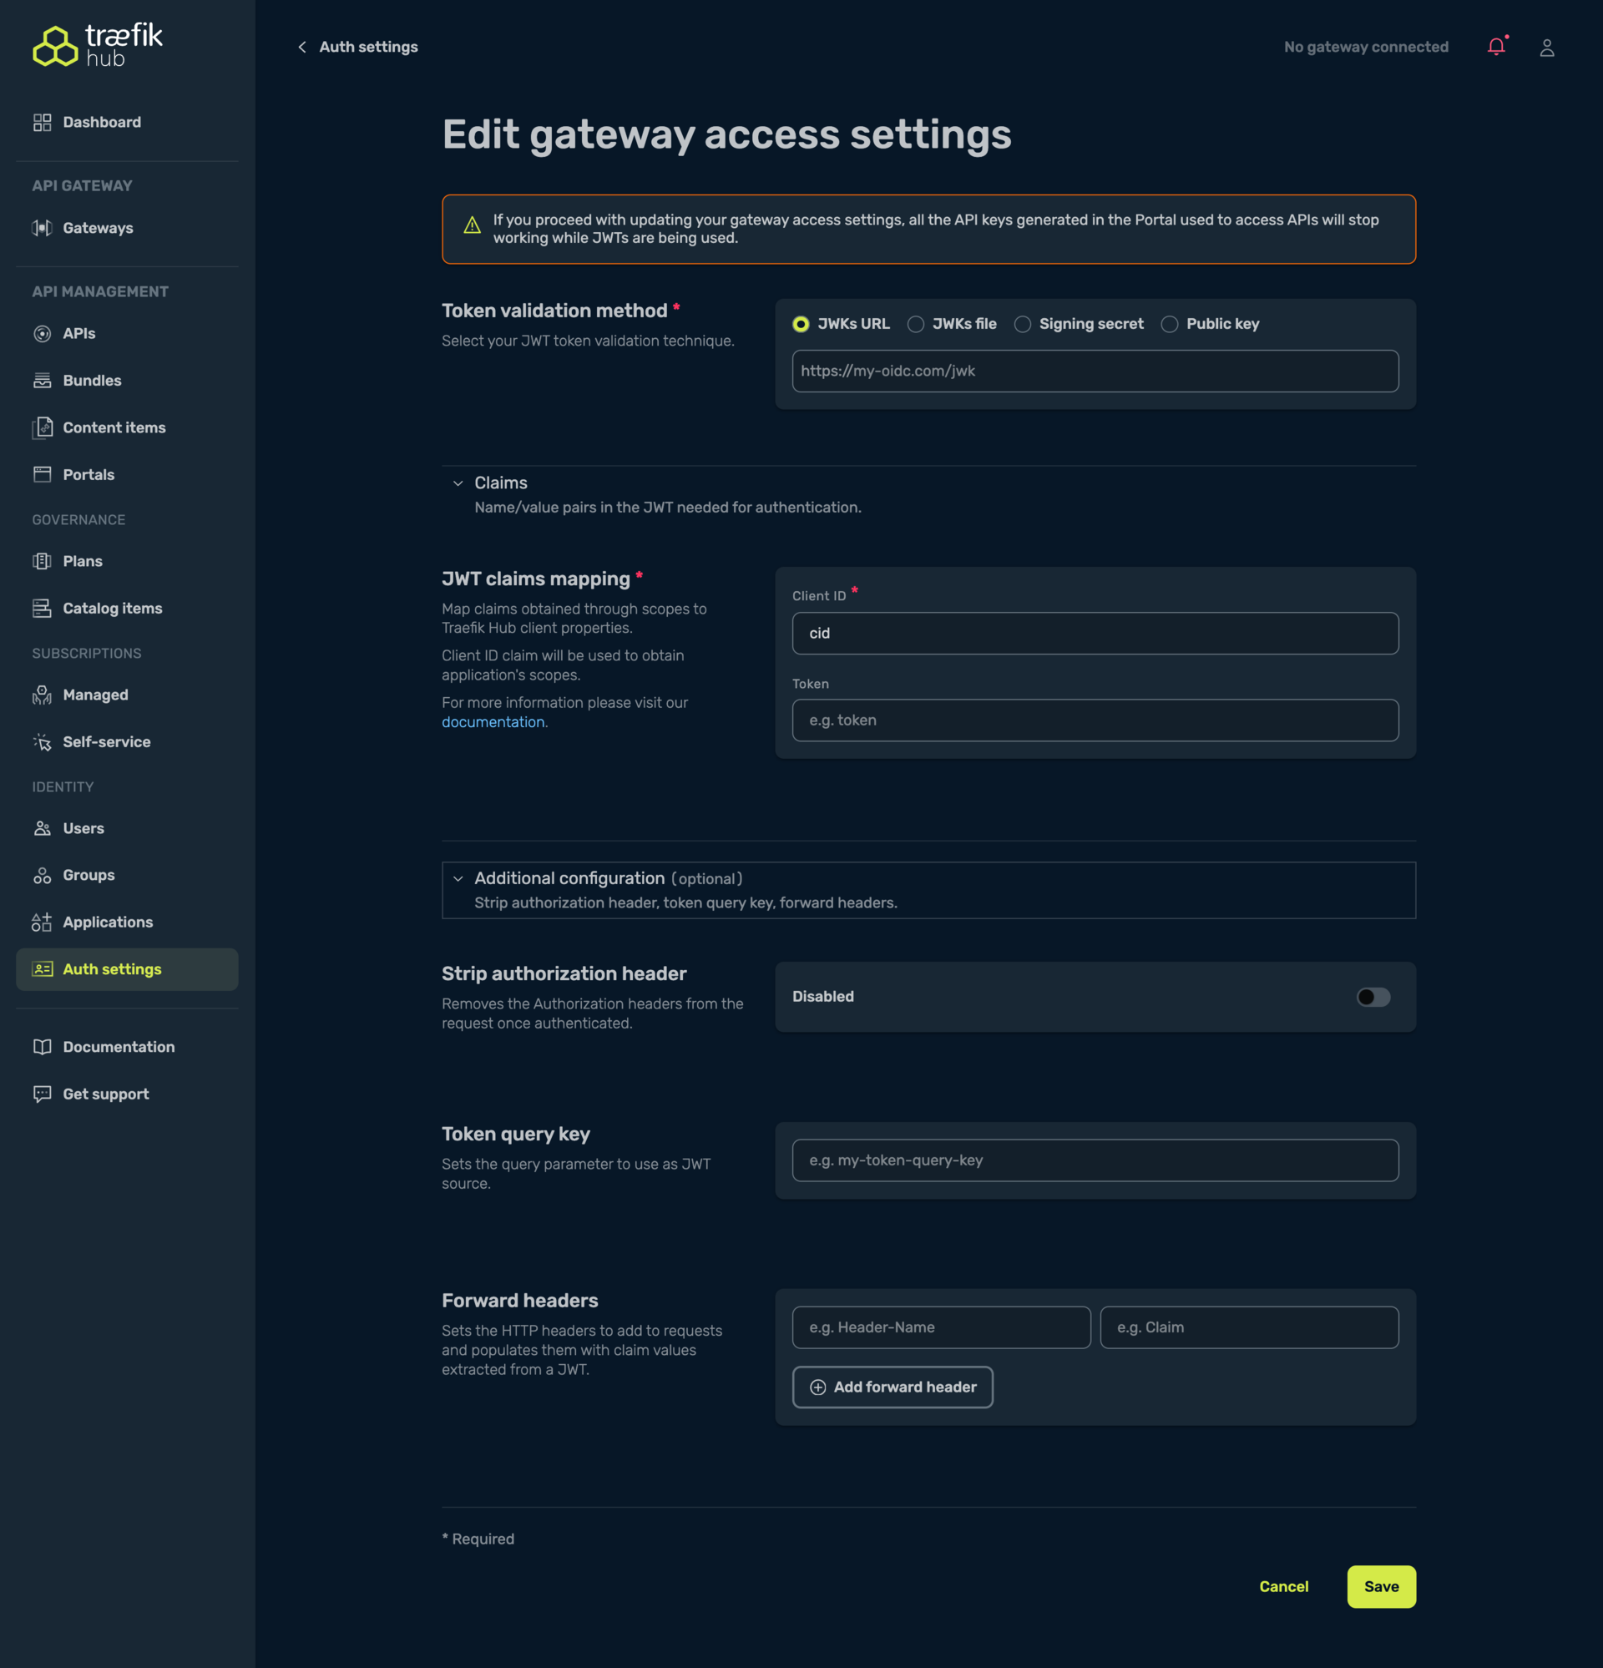Click 'No gateway connected' status text

1366,47
